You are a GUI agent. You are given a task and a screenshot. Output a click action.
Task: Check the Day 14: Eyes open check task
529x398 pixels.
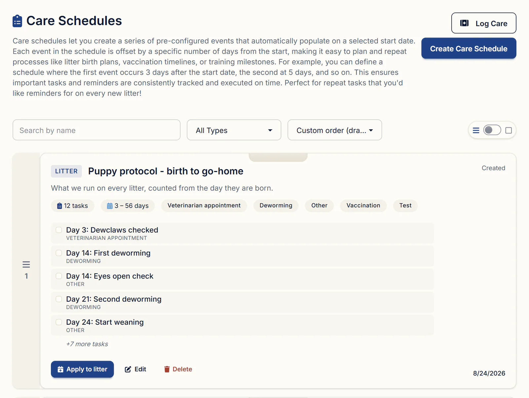[x=59, y=276]
